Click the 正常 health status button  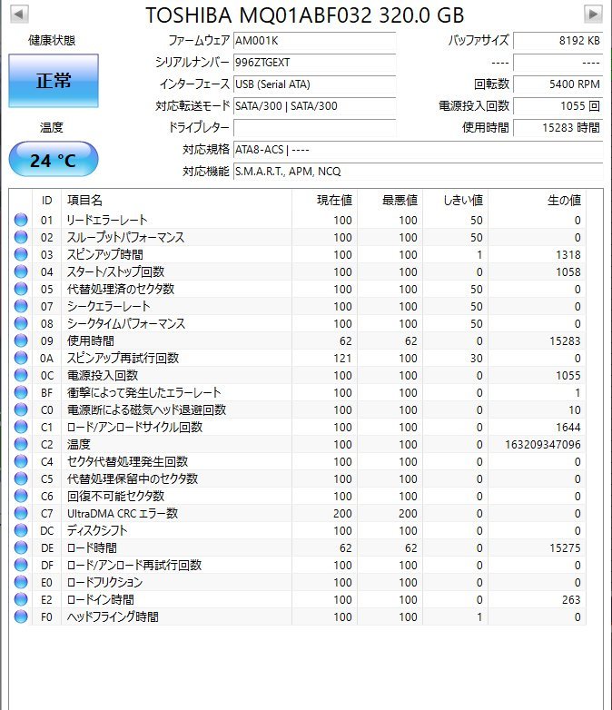click(54, 81)
